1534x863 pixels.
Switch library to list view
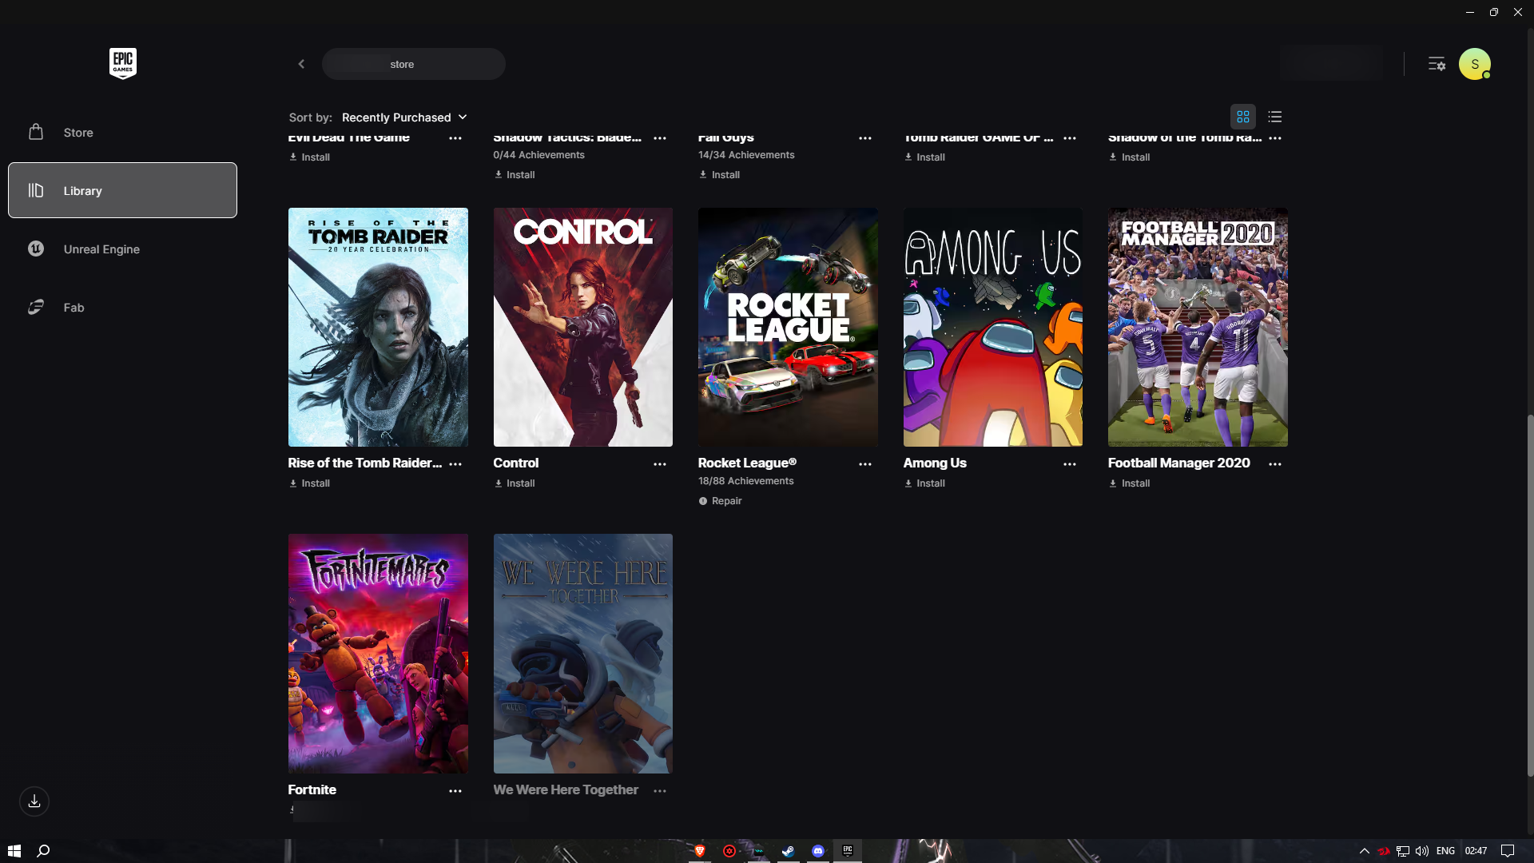(x=1275, y=117)
